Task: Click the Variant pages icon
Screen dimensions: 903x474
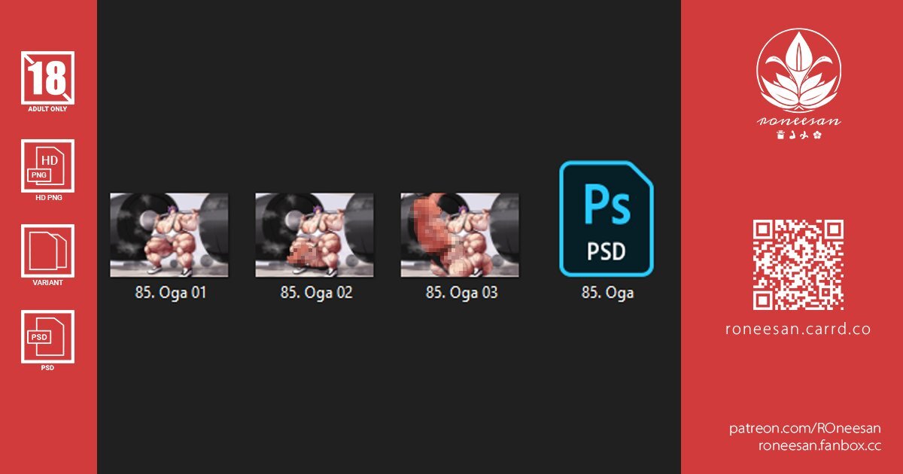Action: point(48,251)
